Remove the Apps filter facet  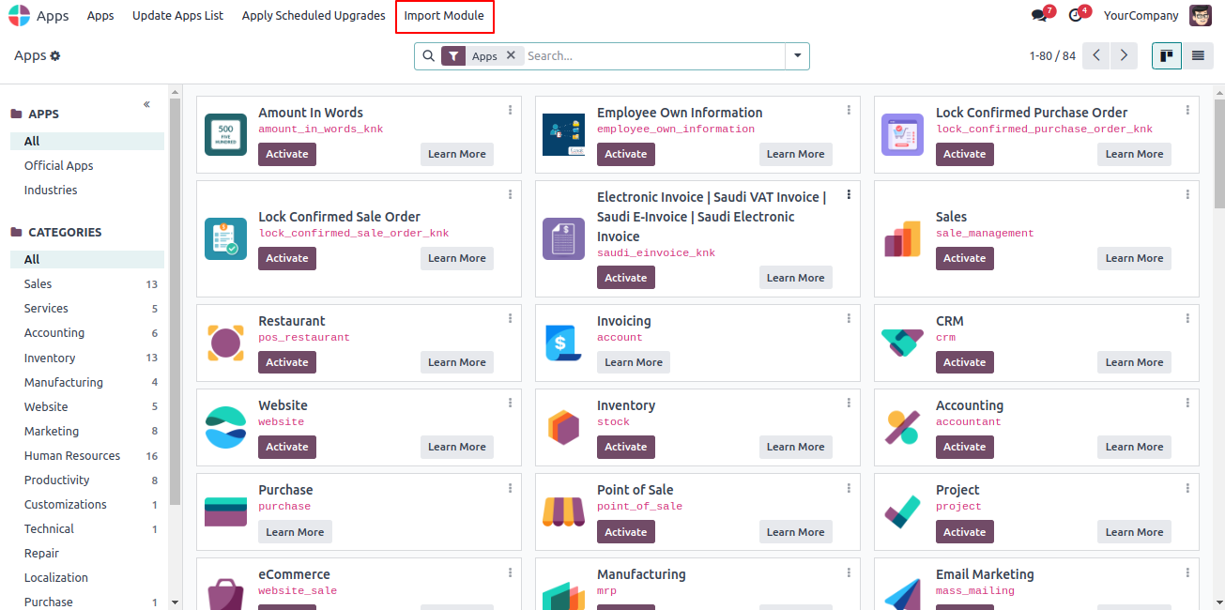click(511, 55)
